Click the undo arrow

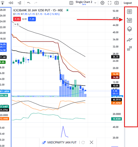pyautogui.click(x=29, y=3)
